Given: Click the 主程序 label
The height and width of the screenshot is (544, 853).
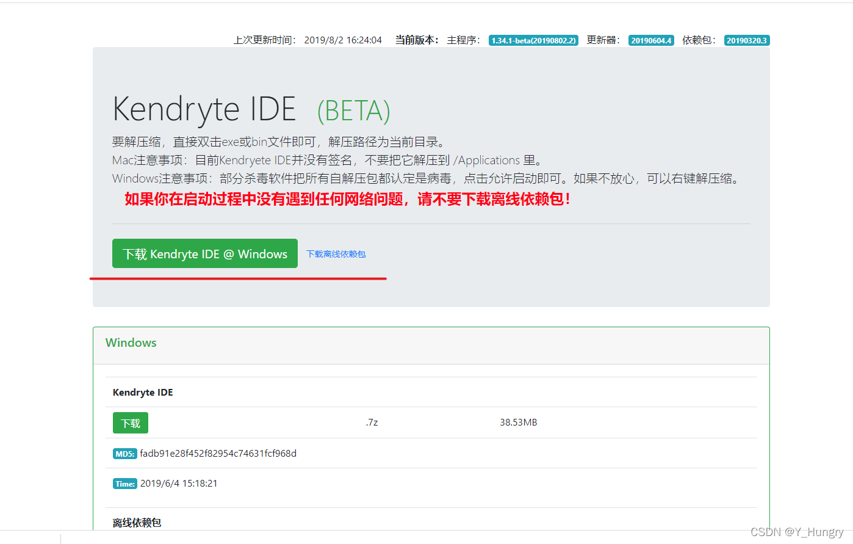Looking at the screenshot, I should coord(464,40).
